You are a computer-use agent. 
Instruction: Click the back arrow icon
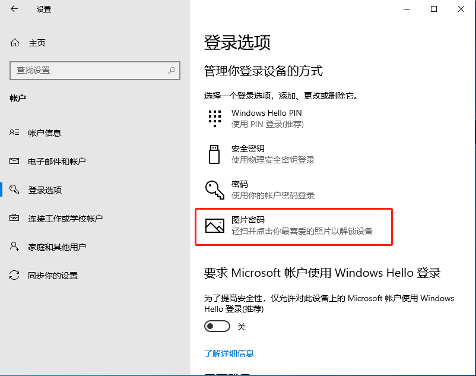point(13,9)
